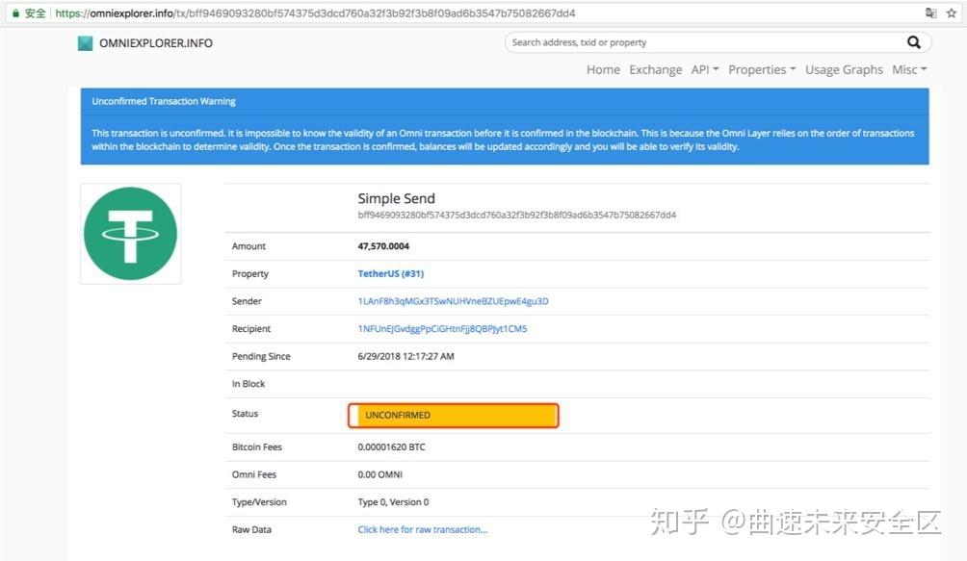Select the transaction hash under Simple Send

[x=517, y=215]
